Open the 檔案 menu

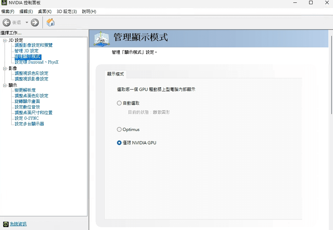coord(8,11)
